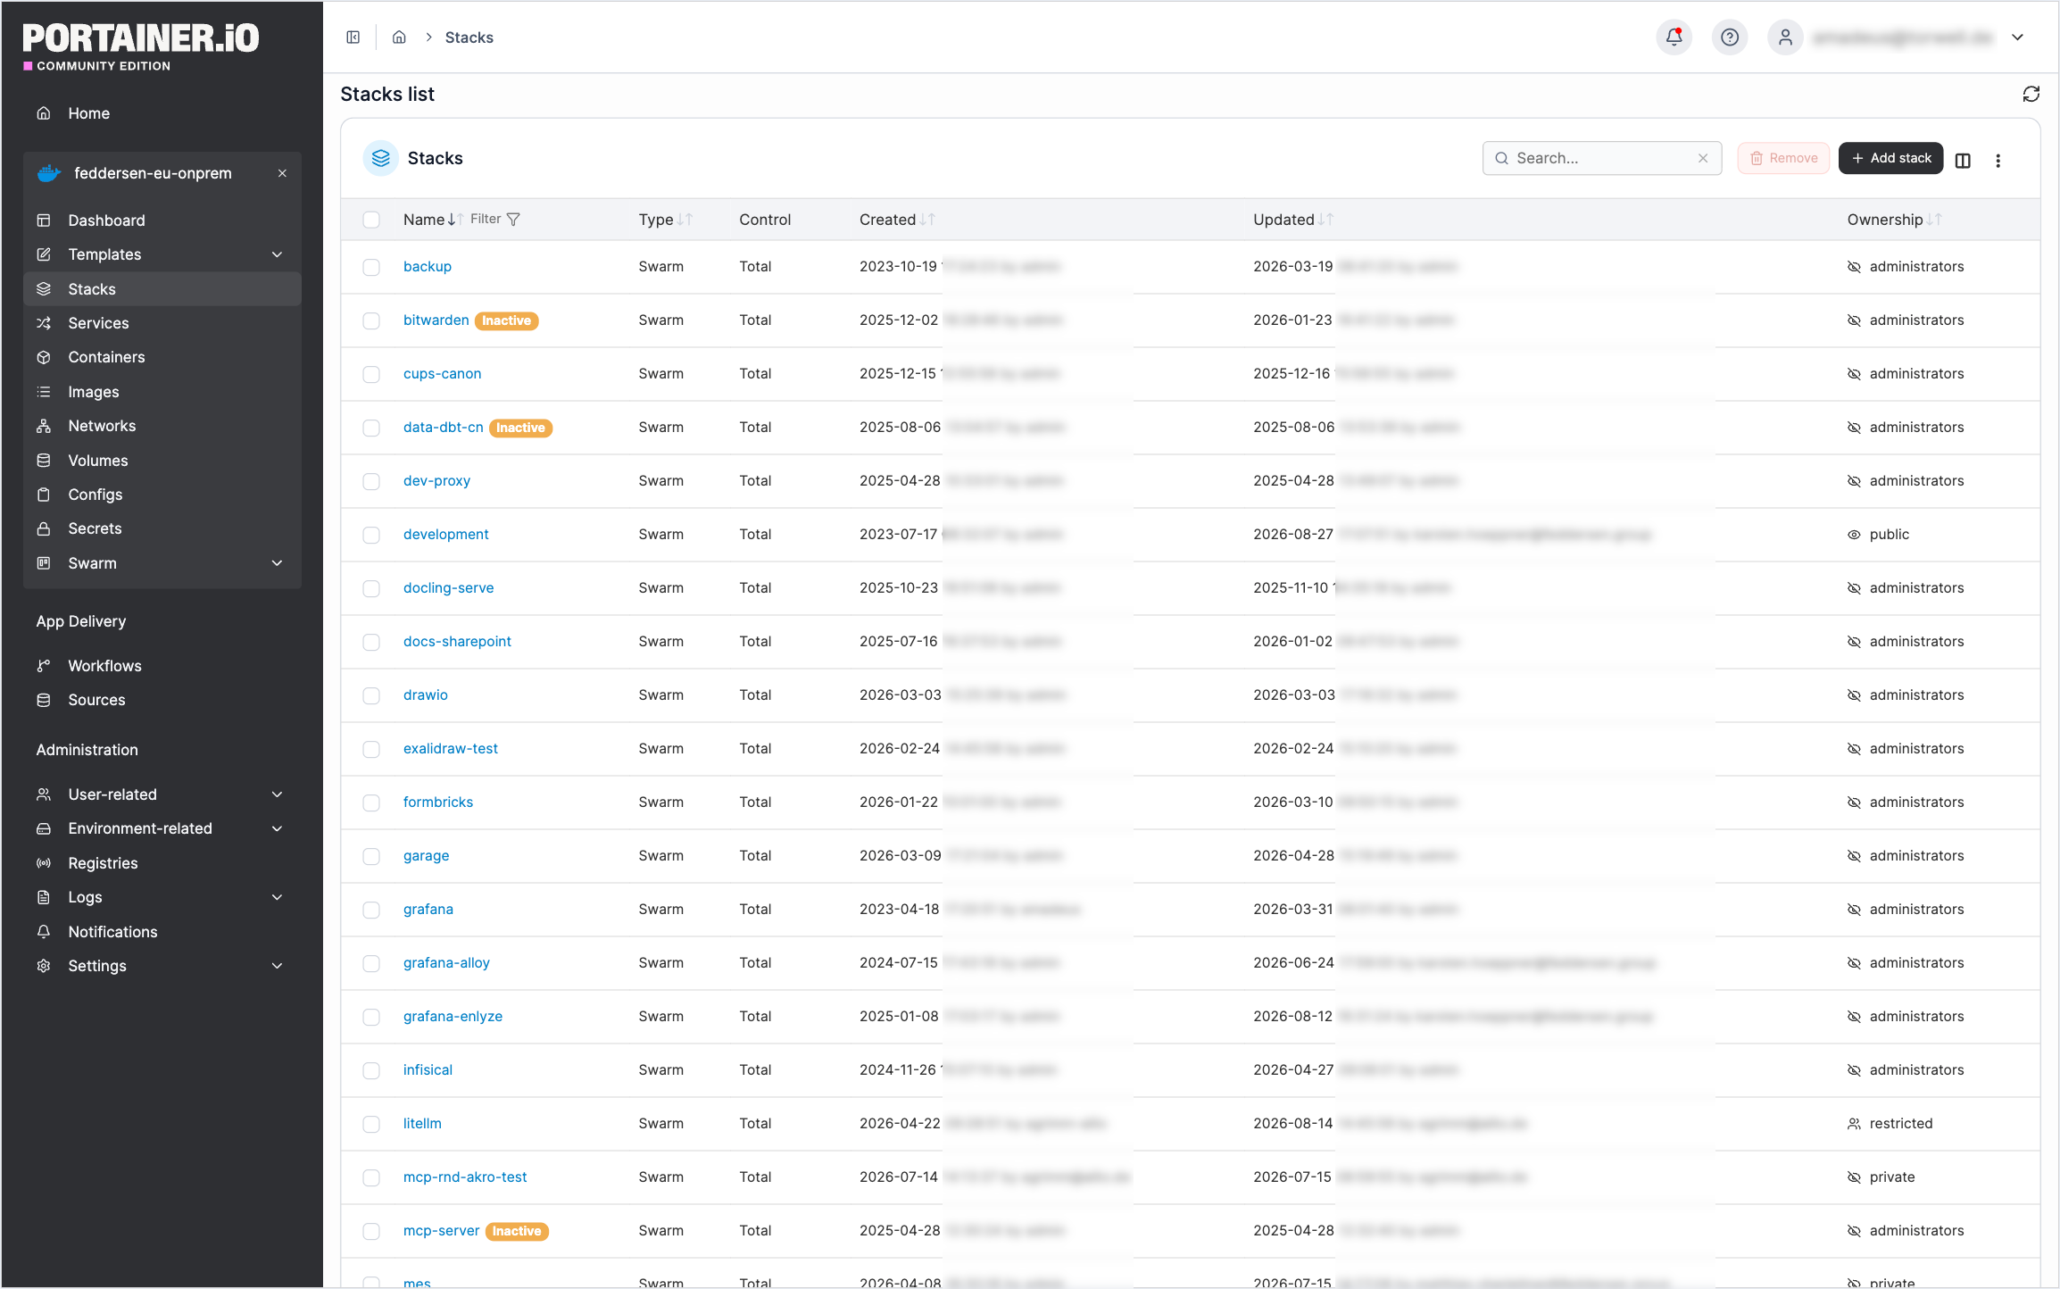Open Registries in the sidebar

162,863
